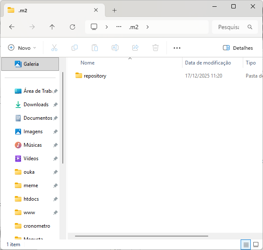Click the Cut scissors icon
Viewport: 263px width, 250px height.
tap(54, 48)
